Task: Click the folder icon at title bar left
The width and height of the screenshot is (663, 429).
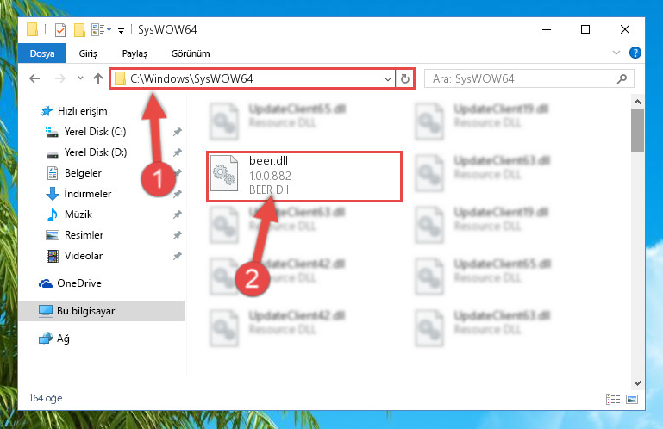Action: click(32, 29)
